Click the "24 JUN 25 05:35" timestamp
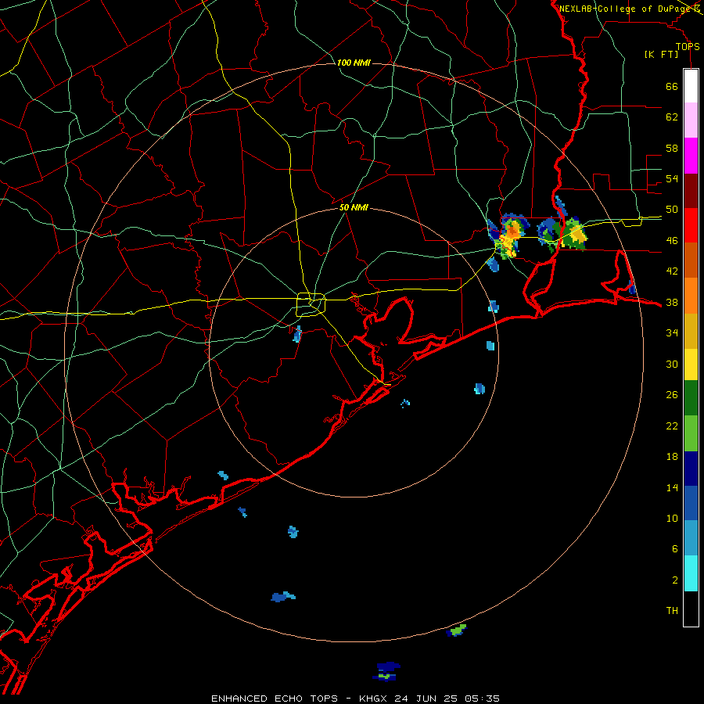Image resolution: width=704 pixels, height=704 pixels. pos(447,699)
